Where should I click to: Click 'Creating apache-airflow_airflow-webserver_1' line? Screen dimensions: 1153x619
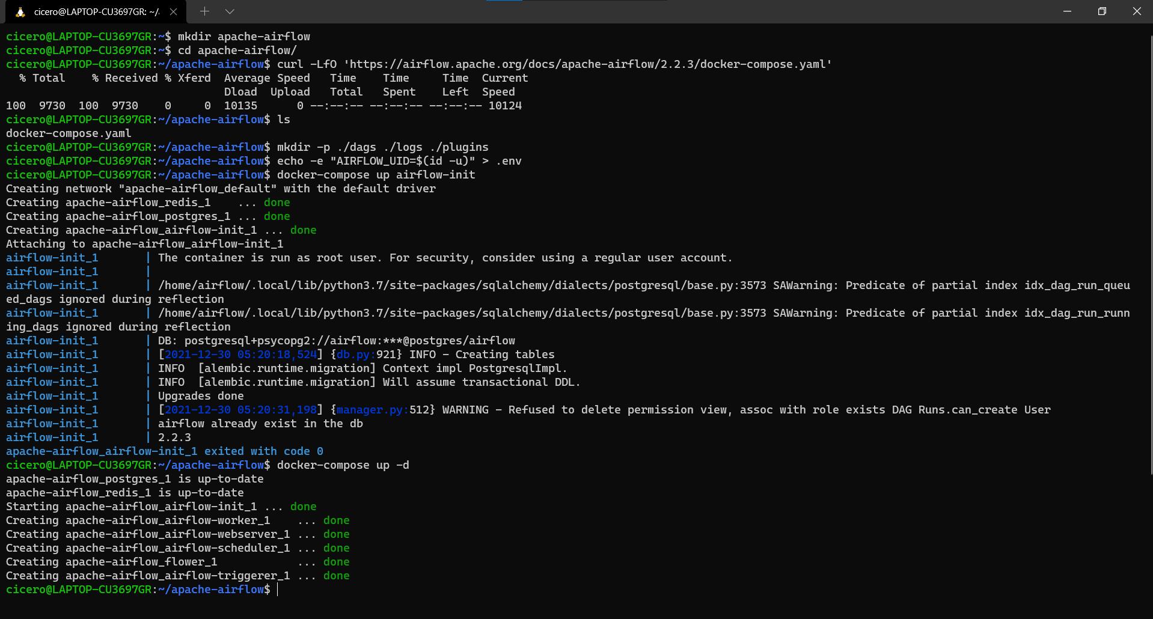(x=178, y=534)
